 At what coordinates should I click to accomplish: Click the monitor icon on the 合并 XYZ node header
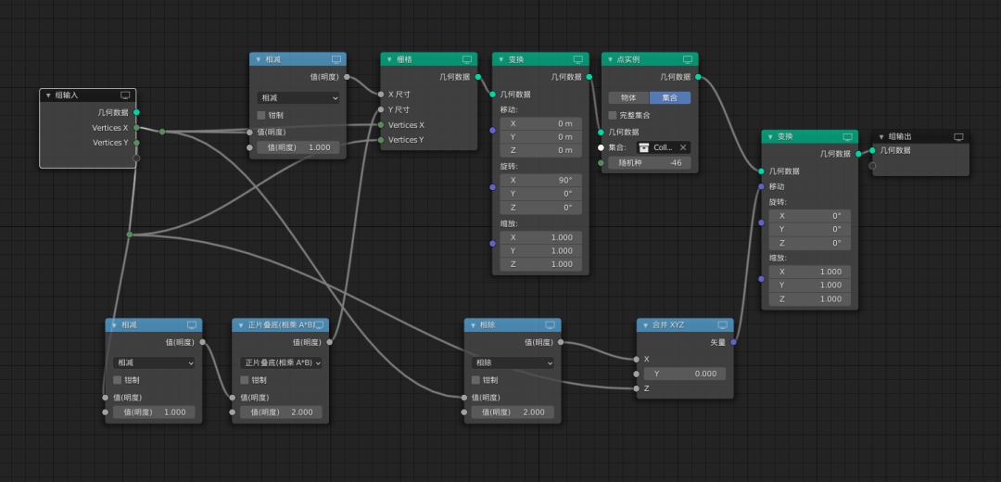pyautogui.click(x=723, y=325)
